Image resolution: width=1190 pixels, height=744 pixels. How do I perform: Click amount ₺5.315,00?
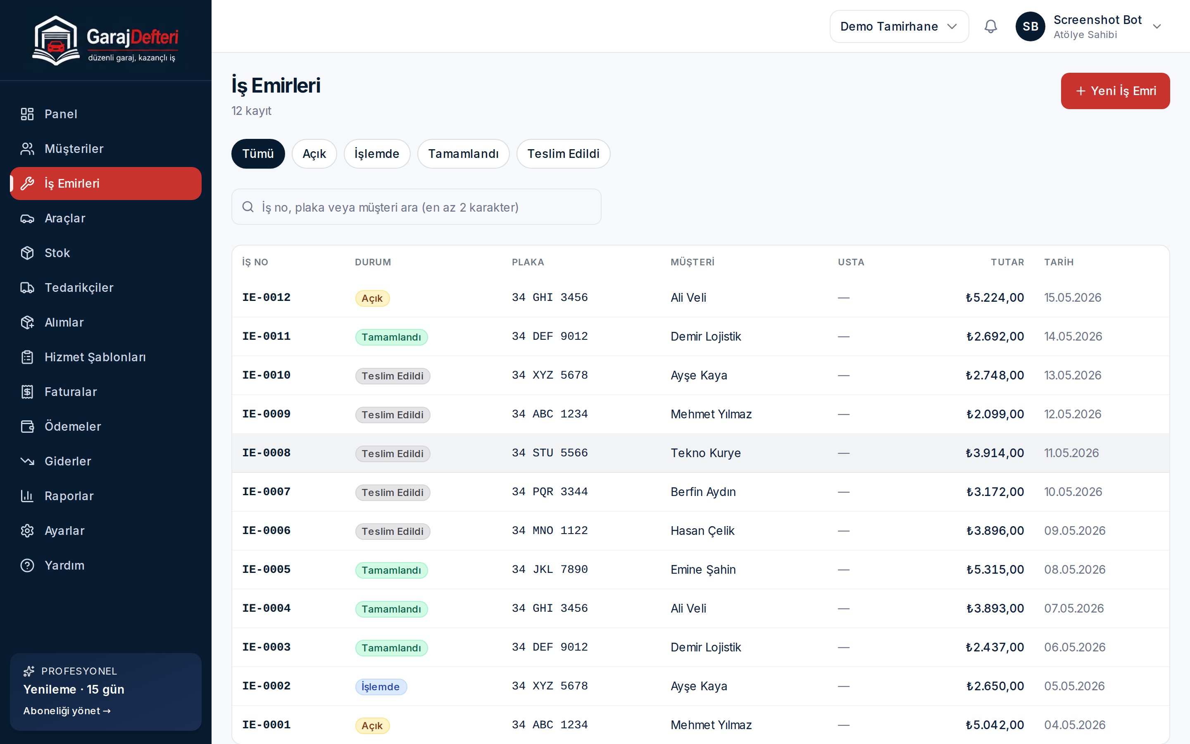click(x=995, y=569)
